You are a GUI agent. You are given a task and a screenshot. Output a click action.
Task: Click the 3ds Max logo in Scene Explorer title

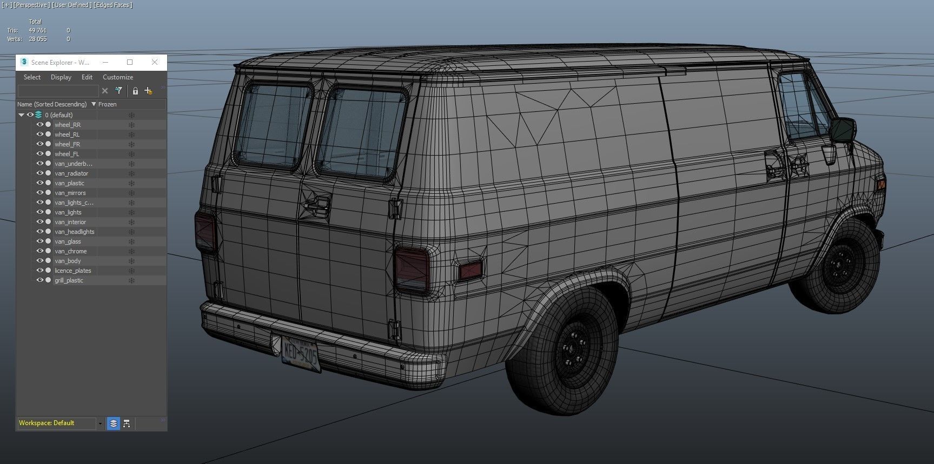pos(24,62)
